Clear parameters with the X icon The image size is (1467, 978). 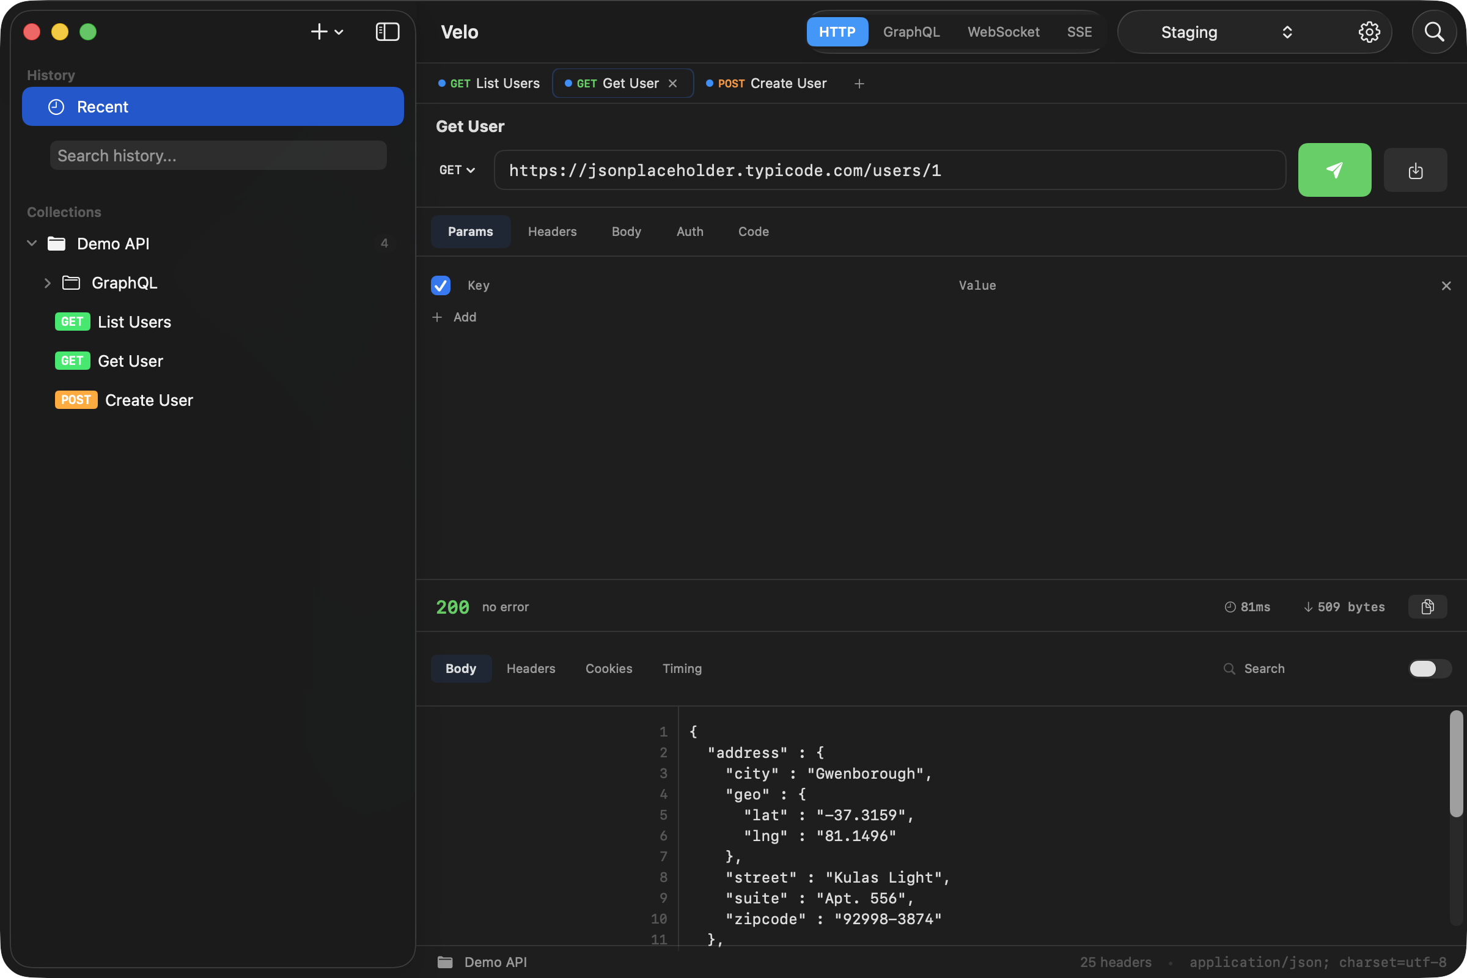1446,285
